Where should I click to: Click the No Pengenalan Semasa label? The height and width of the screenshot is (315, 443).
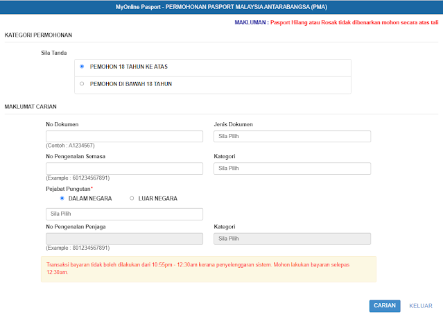[x=76, y=156]
